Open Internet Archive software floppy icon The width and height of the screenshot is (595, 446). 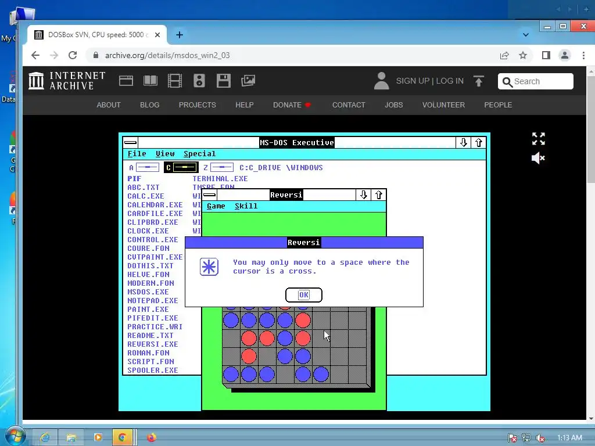coord(224,81)
